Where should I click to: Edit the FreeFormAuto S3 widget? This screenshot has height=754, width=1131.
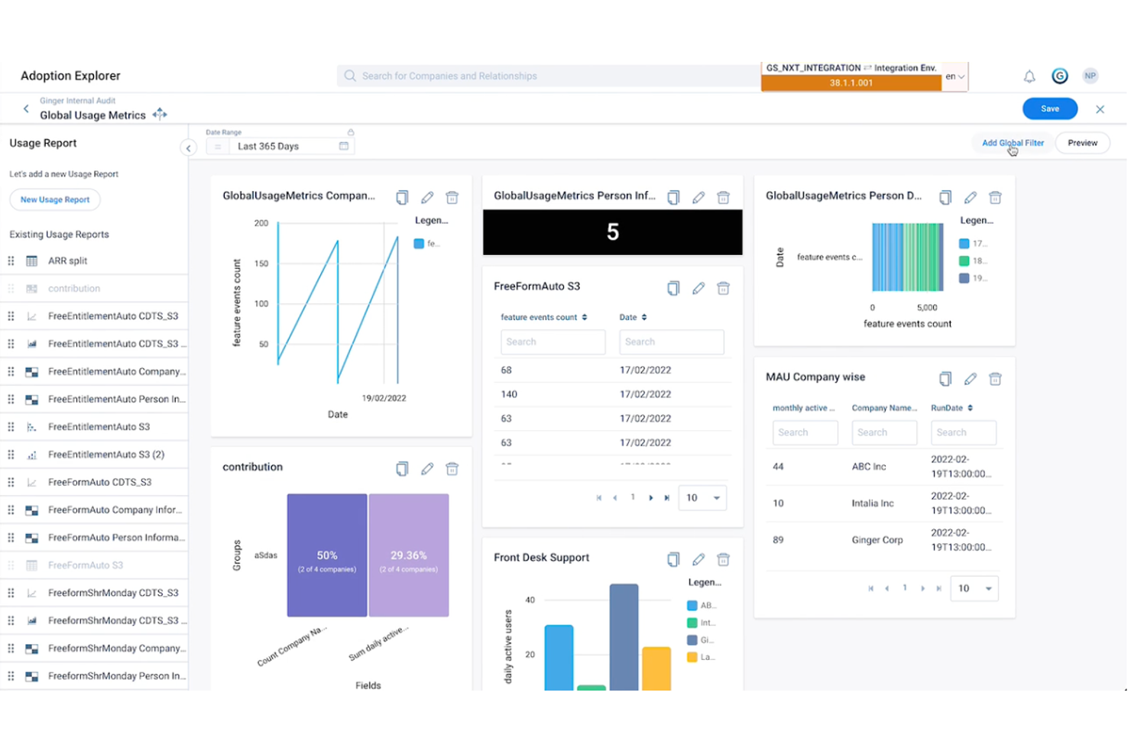coord(698,288)
